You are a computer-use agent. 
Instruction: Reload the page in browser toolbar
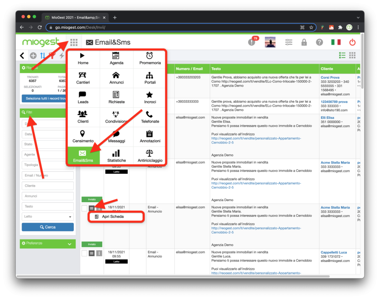pos(40,27)
